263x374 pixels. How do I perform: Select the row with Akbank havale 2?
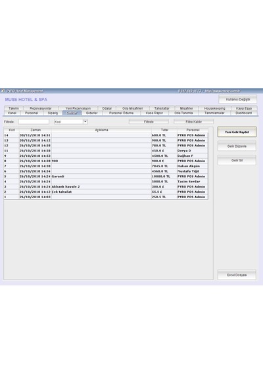[x=106, y=186]
